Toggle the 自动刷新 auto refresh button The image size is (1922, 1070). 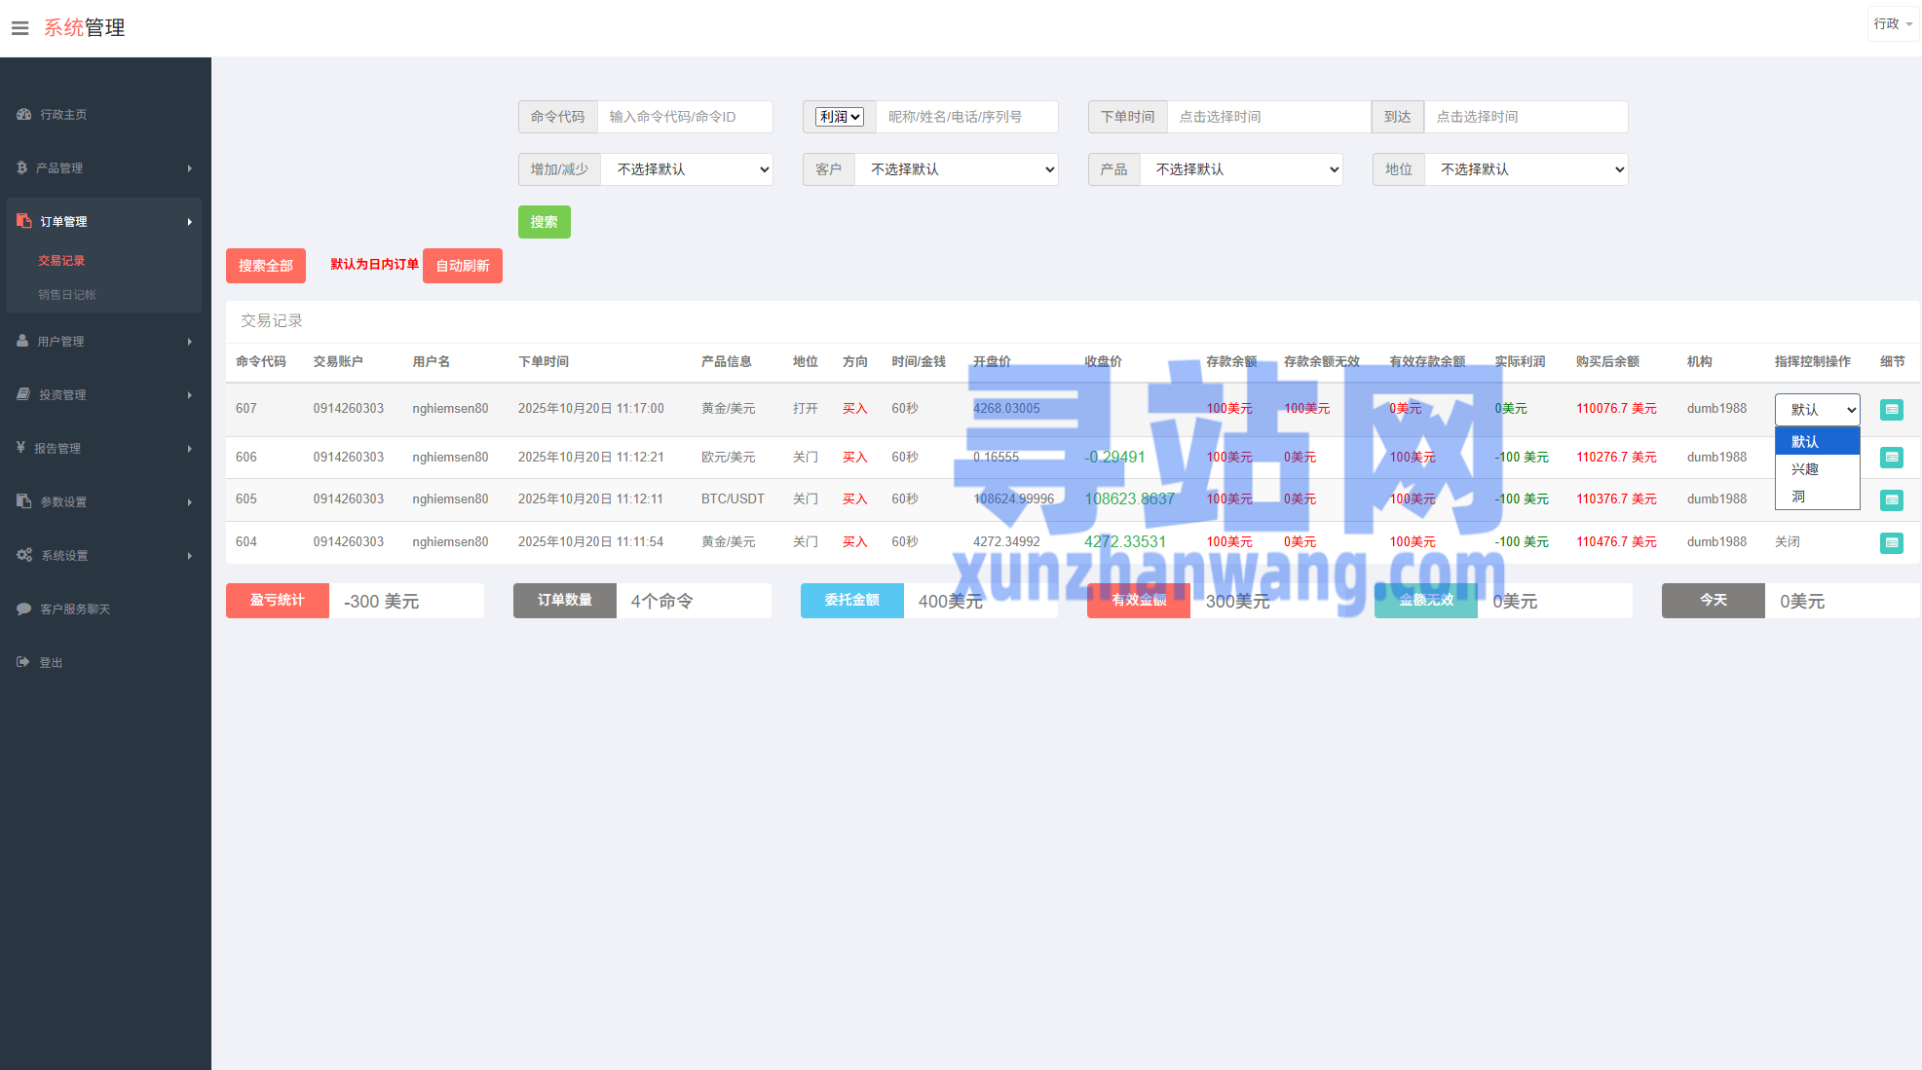click(x=462, y=266)
